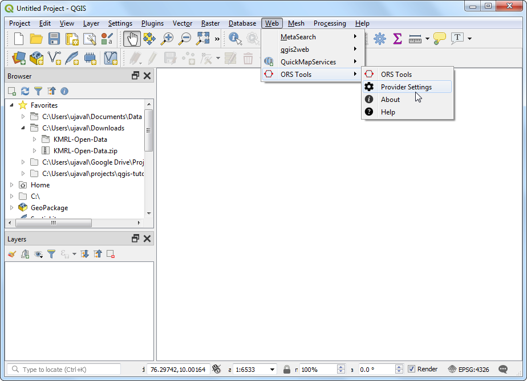Image resolution: width=527 pixels, height=381 pixels.
Task: Click the Filter Legend funnel in Layers panel
Action: [x=51, y=254]
